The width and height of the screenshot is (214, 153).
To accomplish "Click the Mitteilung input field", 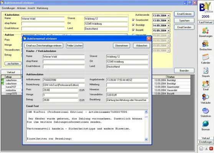I will pyautogui.click(x=127, y=85).
